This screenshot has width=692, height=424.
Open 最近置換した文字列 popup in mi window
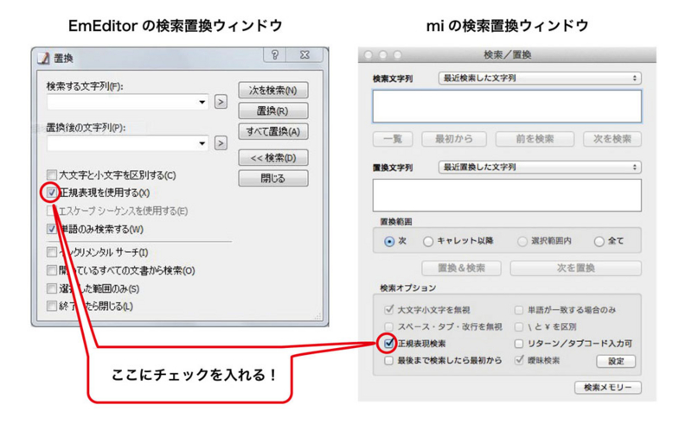pyautogui.click(x=540, y=167)
